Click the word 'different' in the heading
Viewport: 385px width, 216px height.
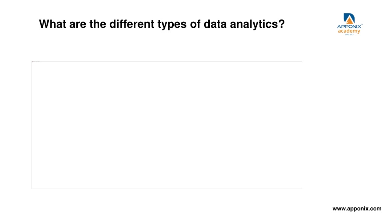pyautogui.click(x=132, y=24)
